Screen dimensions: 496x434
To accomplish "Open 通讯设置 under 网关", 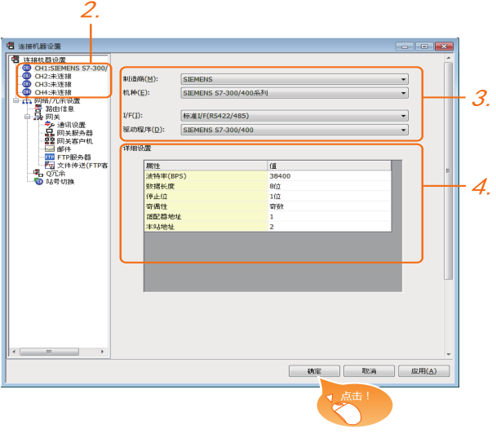I will pos(71,125).
